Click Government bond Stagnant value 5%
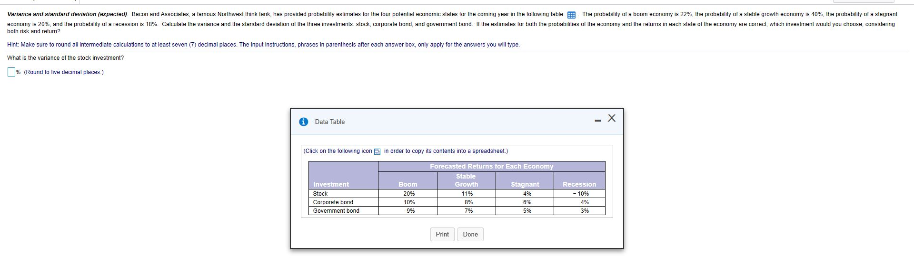Image resolution: width=914 pixels, height=265 pixels. (527, 211)
